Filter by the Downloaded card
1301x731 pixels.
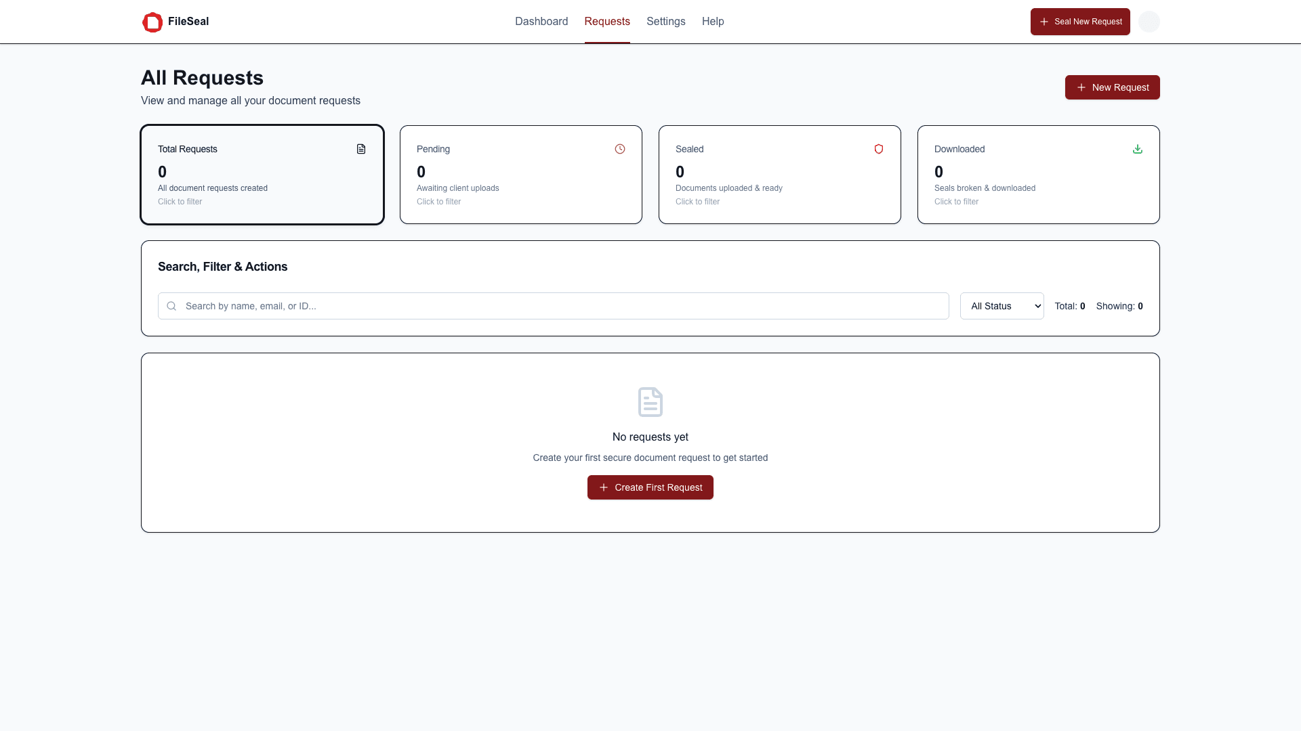coord(1039,175)
